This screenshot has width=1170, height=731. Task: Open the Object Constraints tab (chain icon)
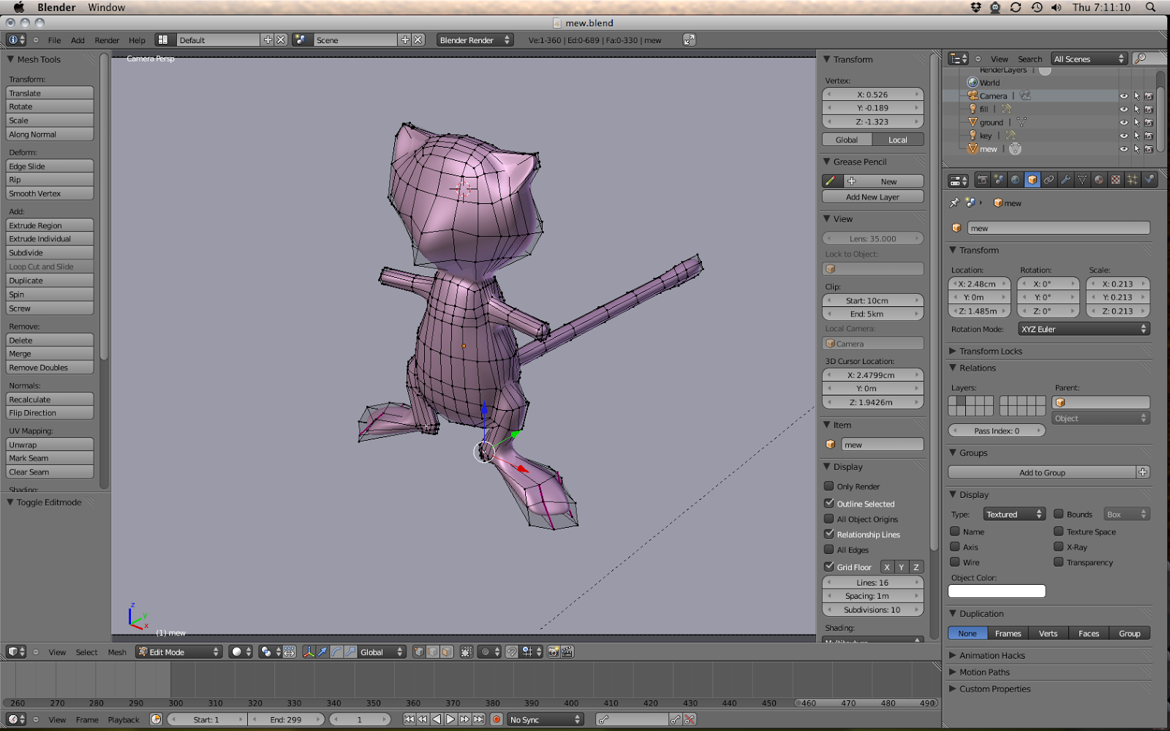[1049, 180]
